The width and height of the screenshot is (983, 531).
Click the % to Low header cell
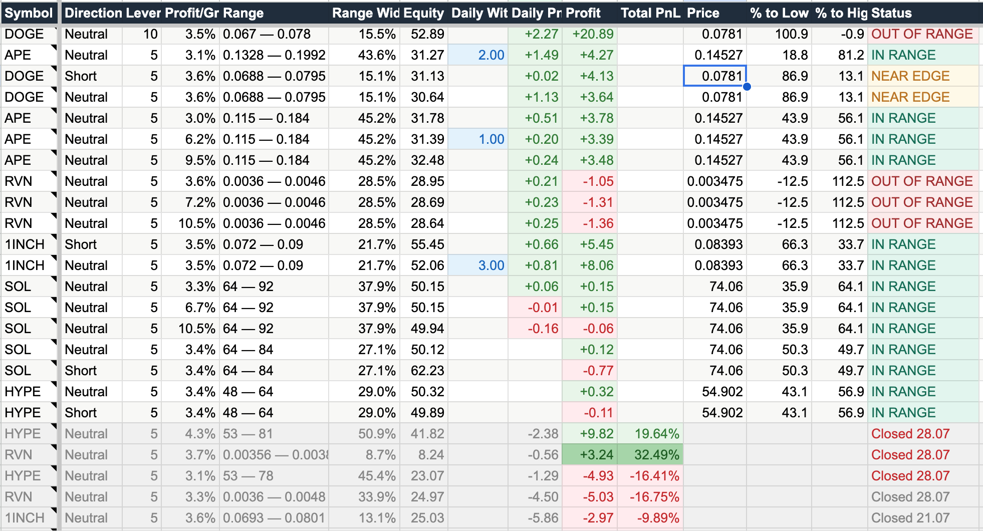click(779, 13)
